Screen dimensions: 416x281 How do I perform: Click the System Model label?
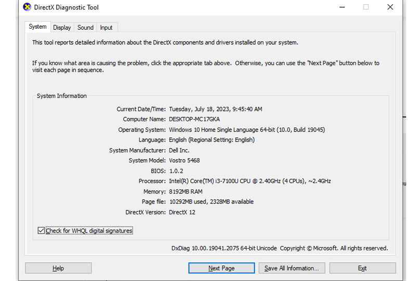coord(147,160)
